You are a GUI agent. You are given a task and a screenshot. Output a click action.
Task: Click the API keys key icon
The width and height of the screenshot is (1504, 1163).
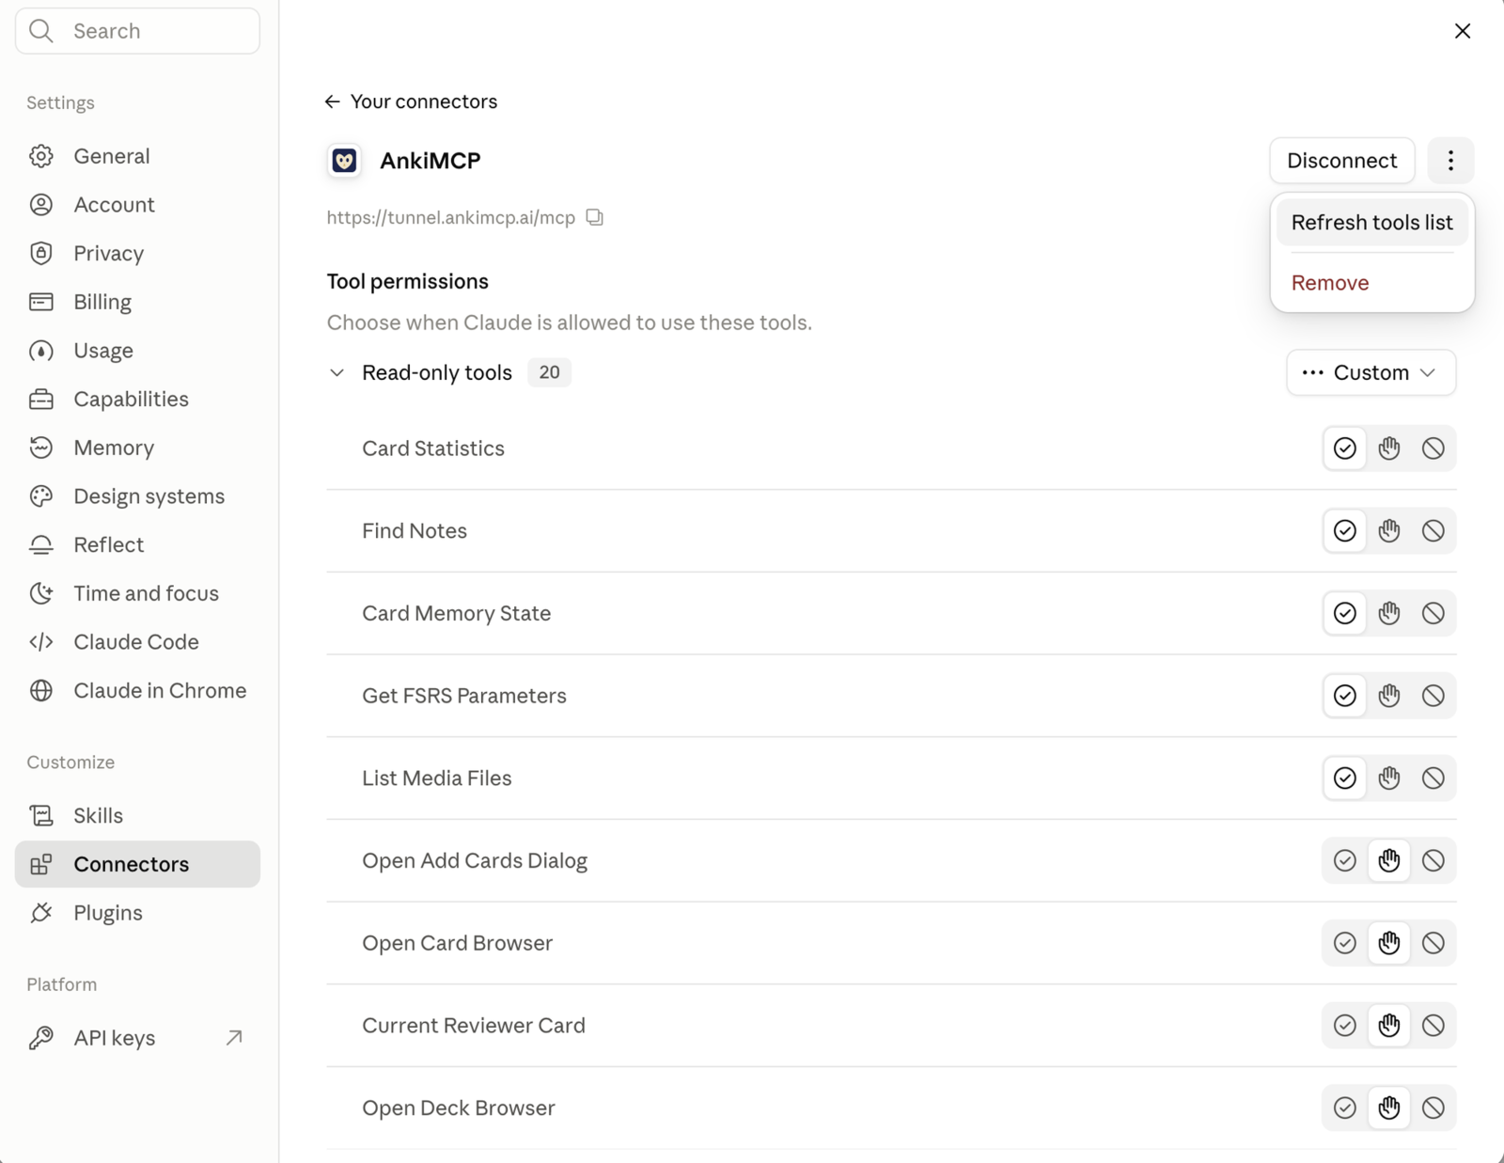(x=41, y=1038)
